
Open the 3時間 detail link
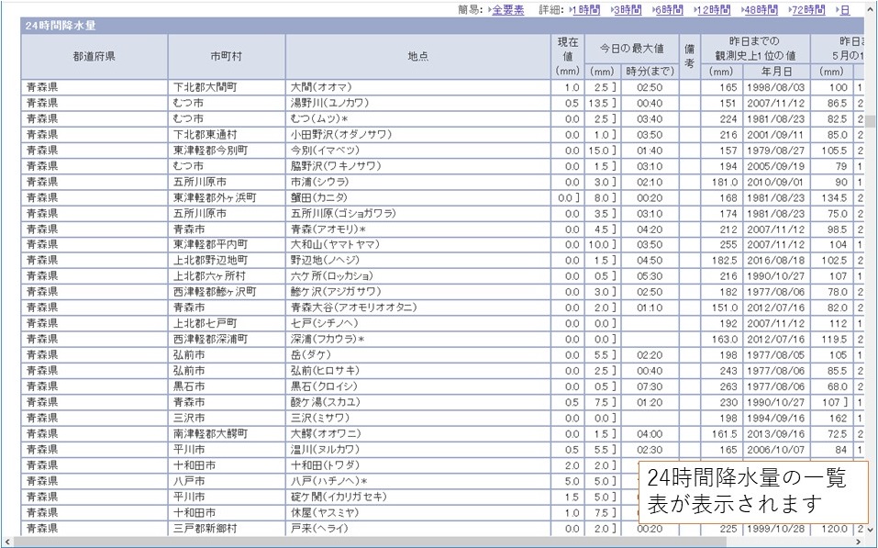pos(628,9)
